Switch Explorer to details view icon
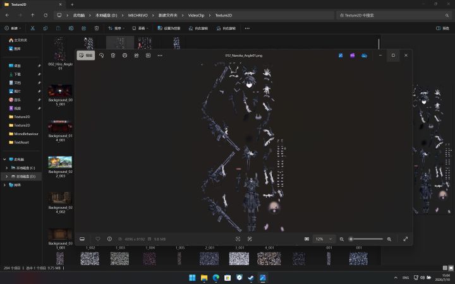The image size is (455, 284). [x=445, y=268]
